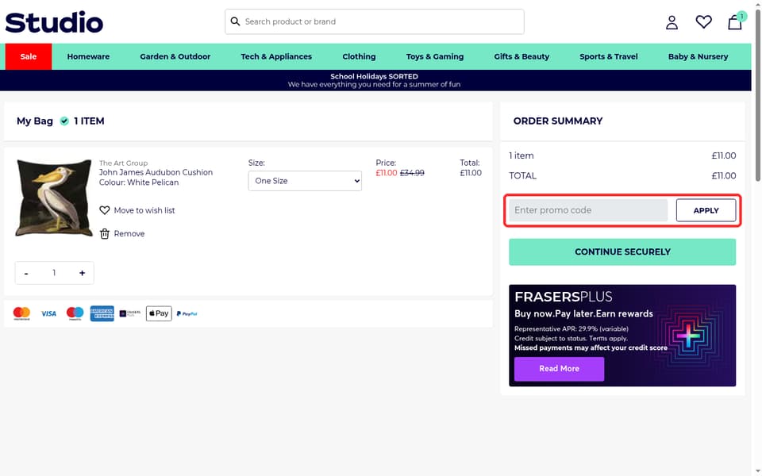Move cushion to wish list link
The height and width of the screenshot is (476, 762).
coord(144,210)
